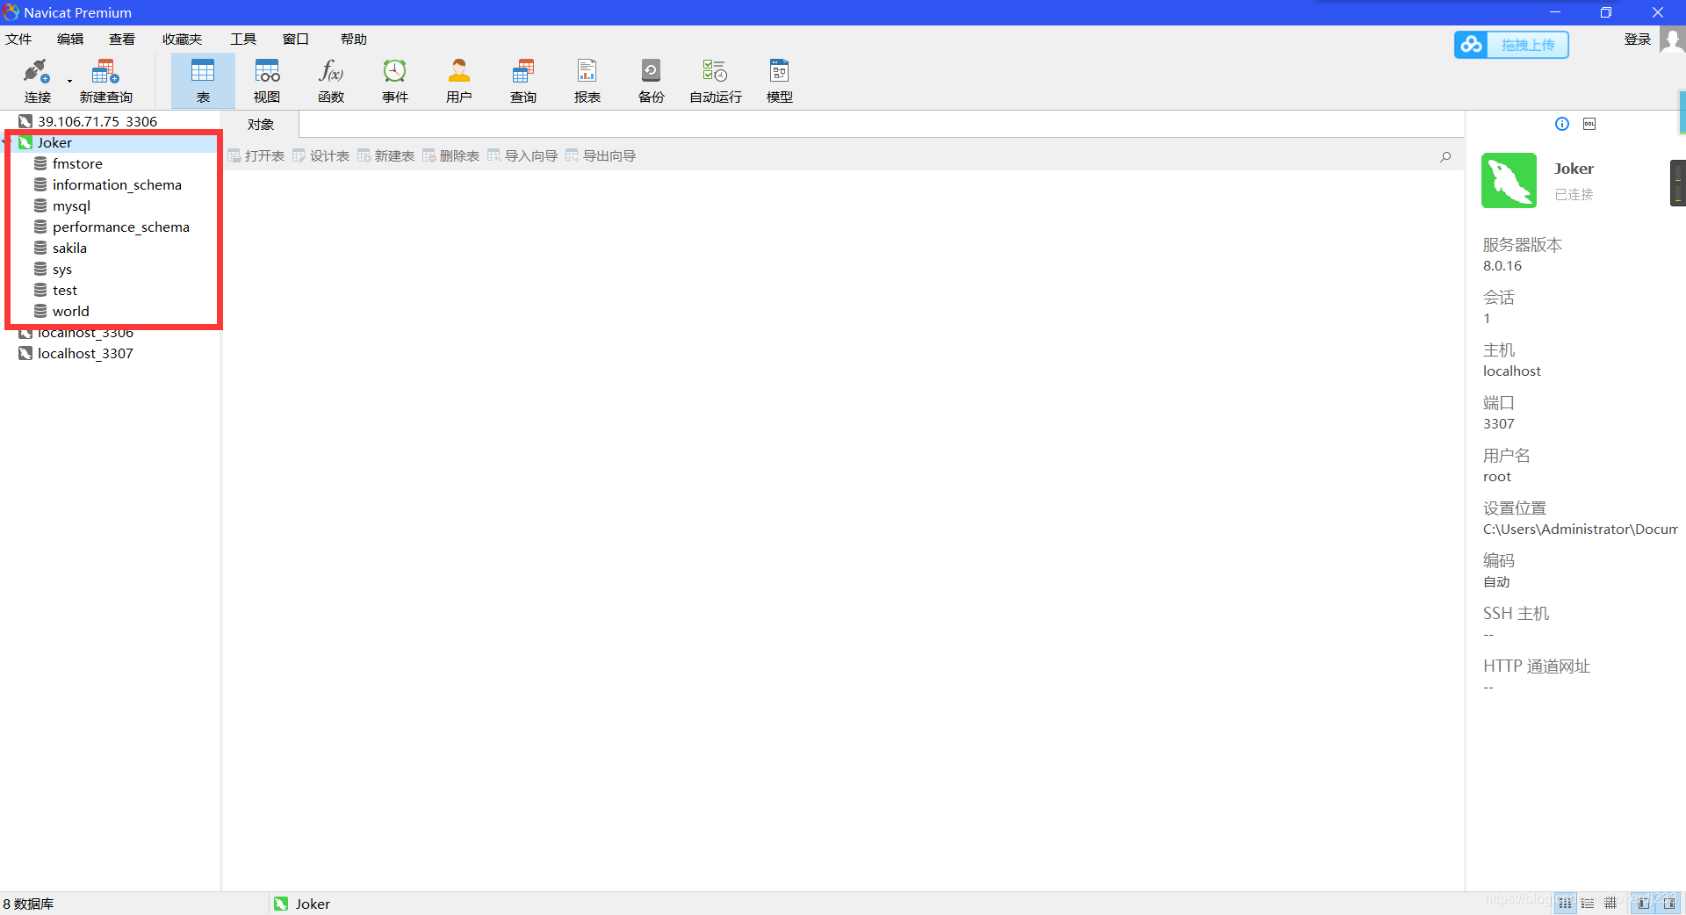1686x915 pixels.
Task: Open the 编辑 menu
Action: (70, 39)
